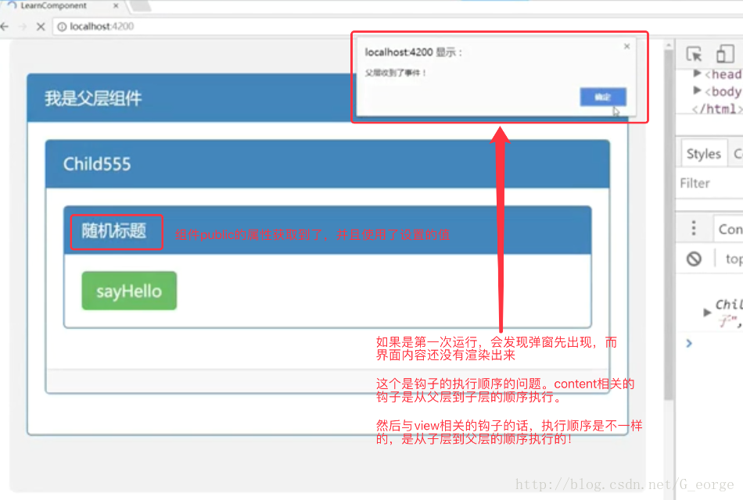743x500 pixels.
Task: Click the stop loading X button
Action: coord(41,27)
